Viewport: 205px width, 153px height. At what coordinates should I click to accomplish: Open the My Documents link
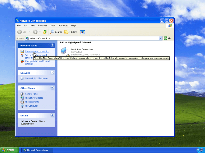(x=32, y=102)
